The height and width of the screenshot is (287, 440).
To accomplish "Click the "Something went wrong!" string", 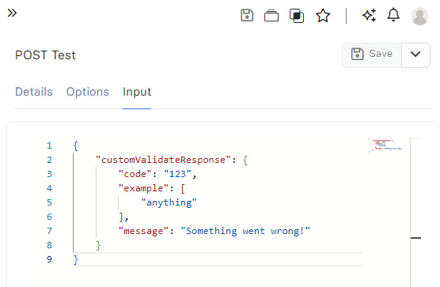I will (245, 231).
